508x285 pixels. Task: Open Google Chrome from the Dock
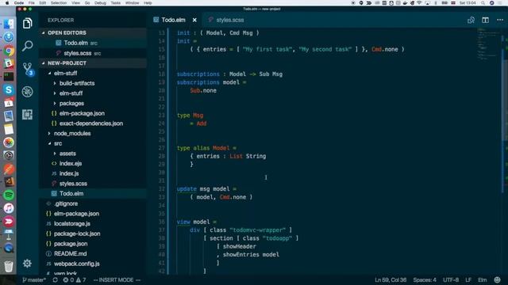[x=9, y=51]
